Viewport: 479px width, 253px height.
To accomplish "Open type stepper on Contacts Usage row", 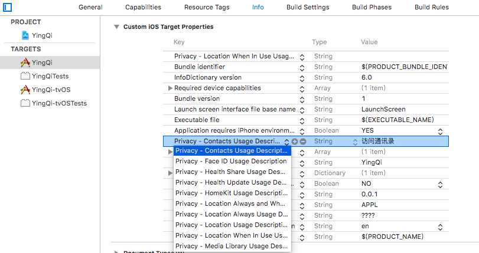I will tap(355, 142).
